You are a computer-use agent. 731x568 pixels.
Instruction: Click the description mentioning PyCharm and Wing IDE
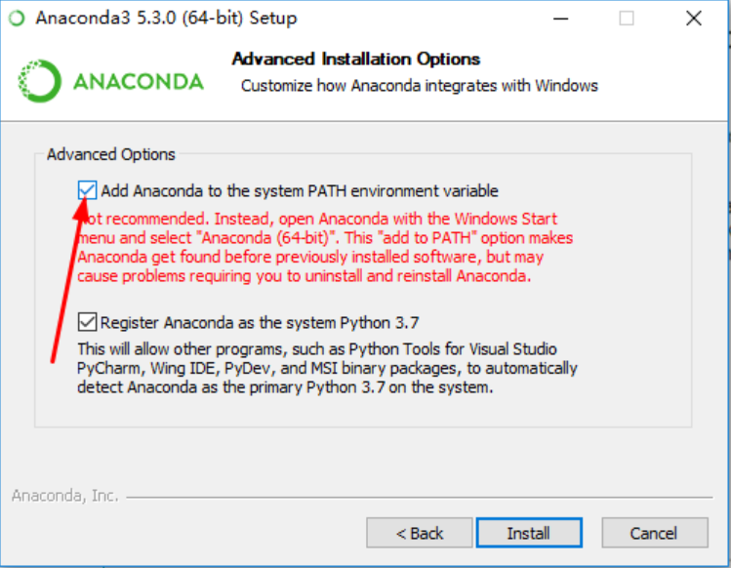(327, 368)
